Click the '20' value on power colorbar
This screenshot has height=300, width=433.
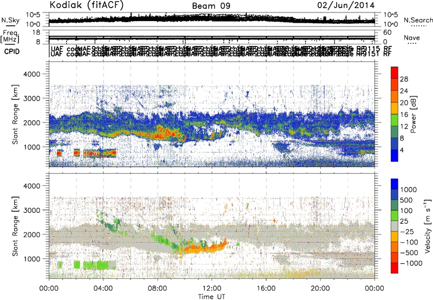(404, 103)
